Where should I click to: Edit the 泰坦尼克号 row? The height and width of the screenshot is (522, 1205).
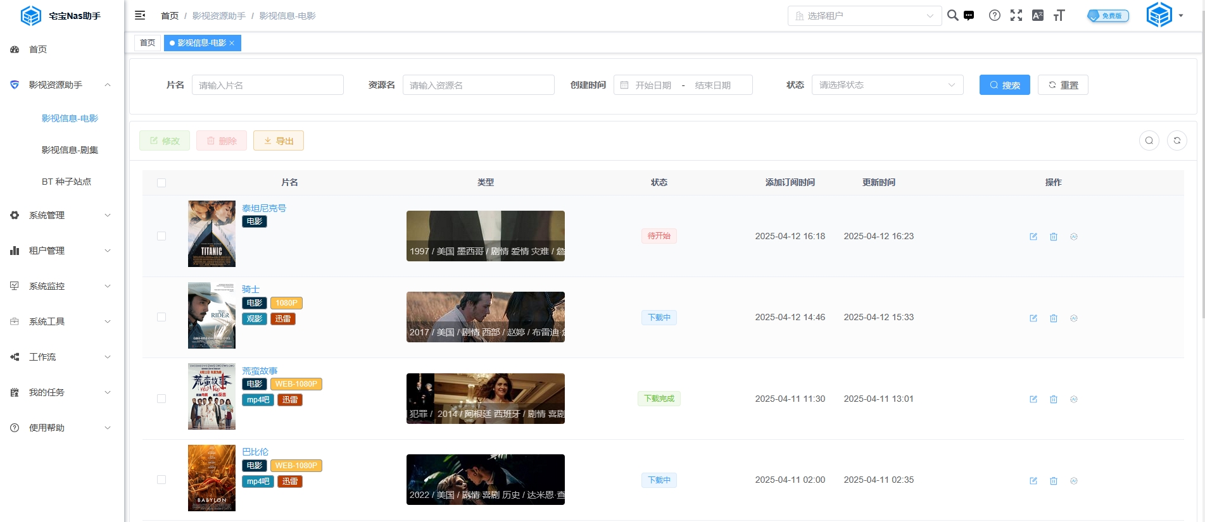tap(1033, 237)
